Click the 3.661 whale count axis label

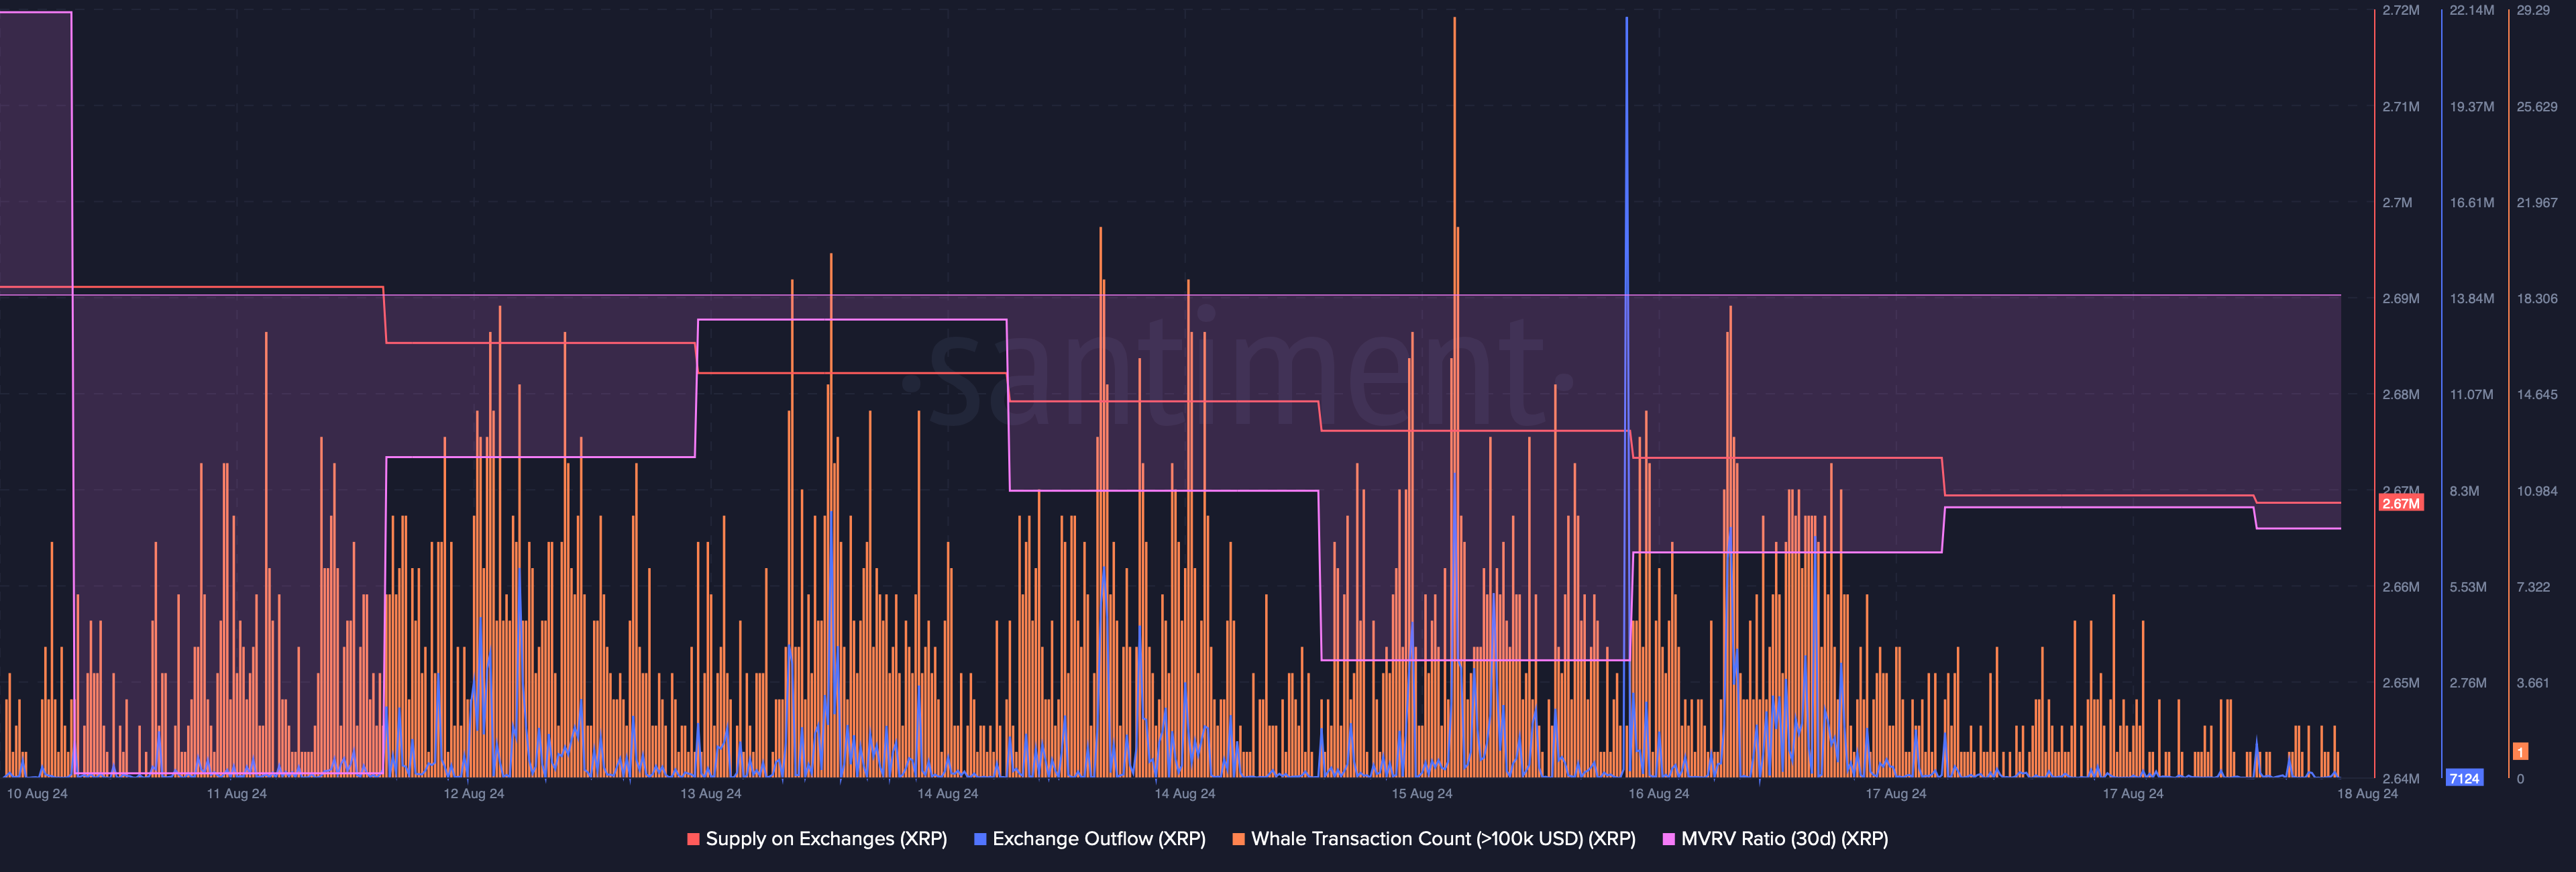pos(2533,683)
